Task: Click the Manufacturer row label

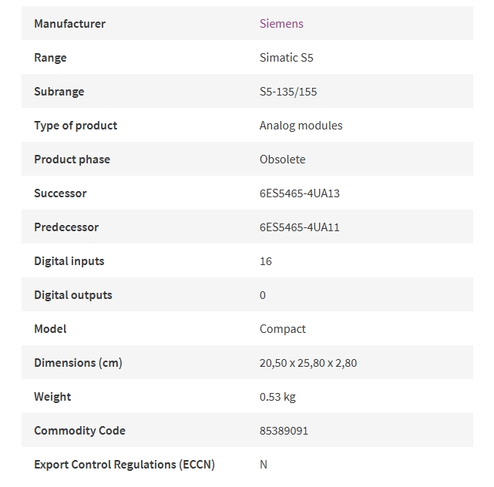Action: 69,24
